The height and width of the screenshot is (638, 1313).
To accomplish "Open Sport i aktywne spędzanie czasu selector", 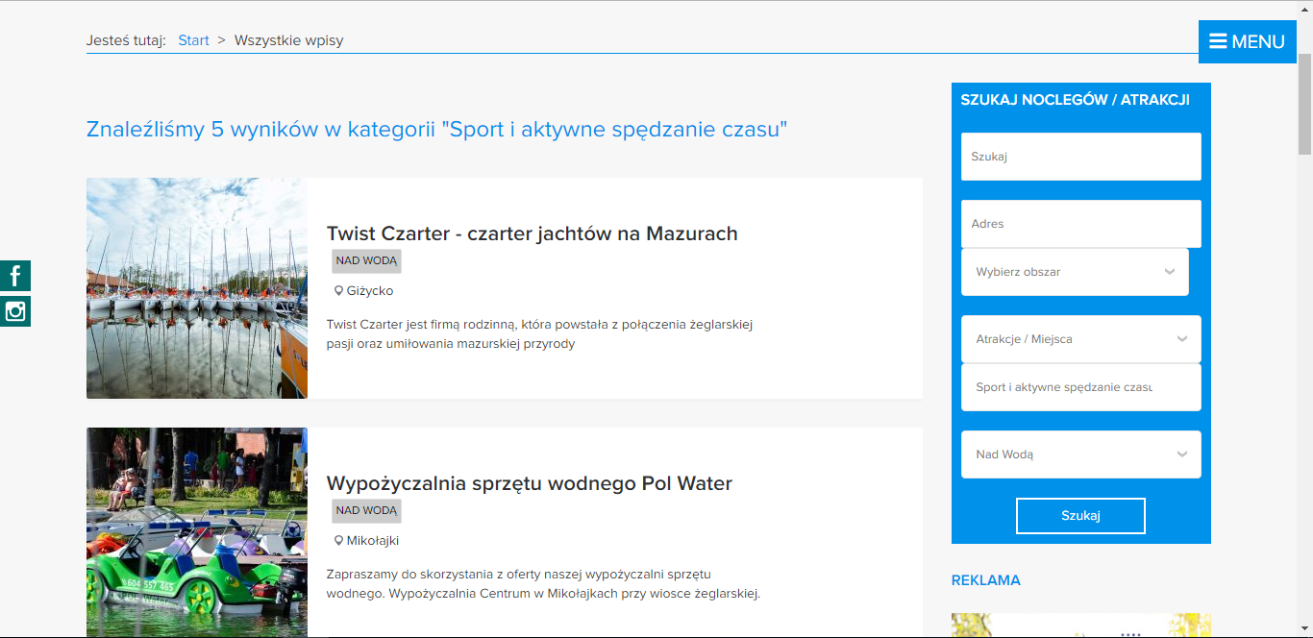I will (1080, 387).
